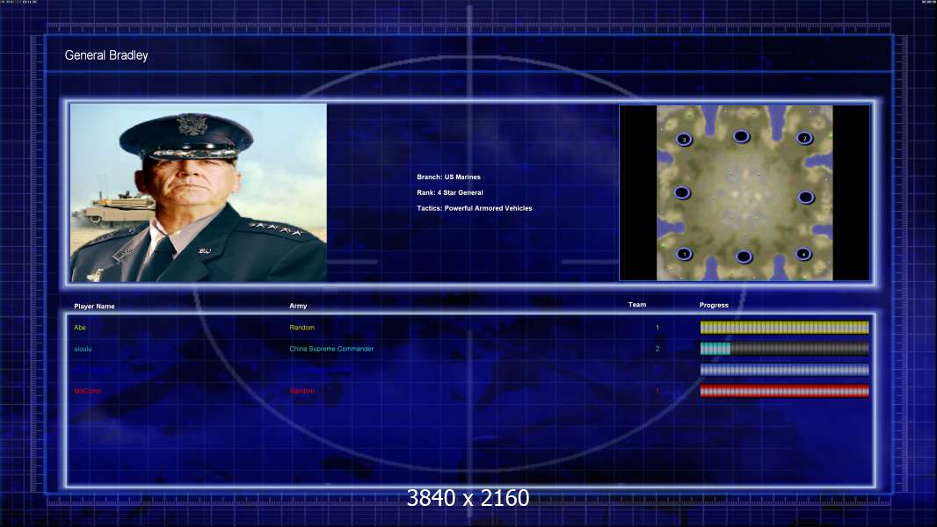Image resolution: width=937 pixels, height=527 pixels.
Task: Select the empty start marker between positions 2 and 4
Action: (805, 197)
